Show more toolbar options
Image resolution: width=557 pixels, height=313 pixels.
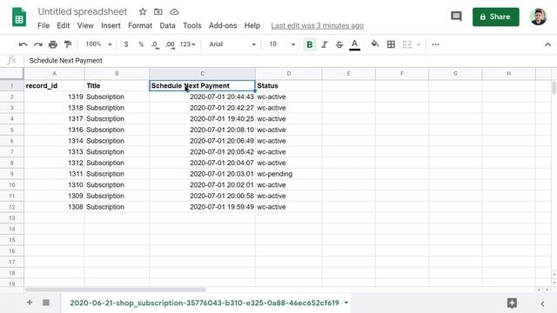pyautogui.click(x=435, y=44)
